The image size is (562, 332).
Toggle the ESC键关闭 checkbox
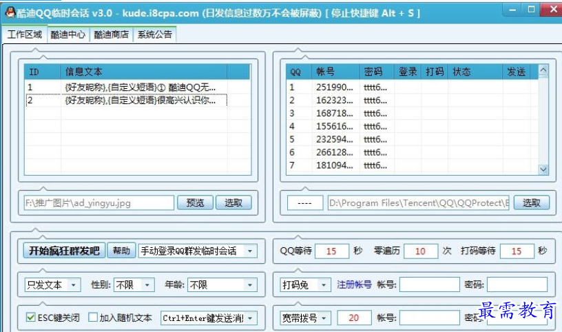pyautogui.click(x=31, y=318)
